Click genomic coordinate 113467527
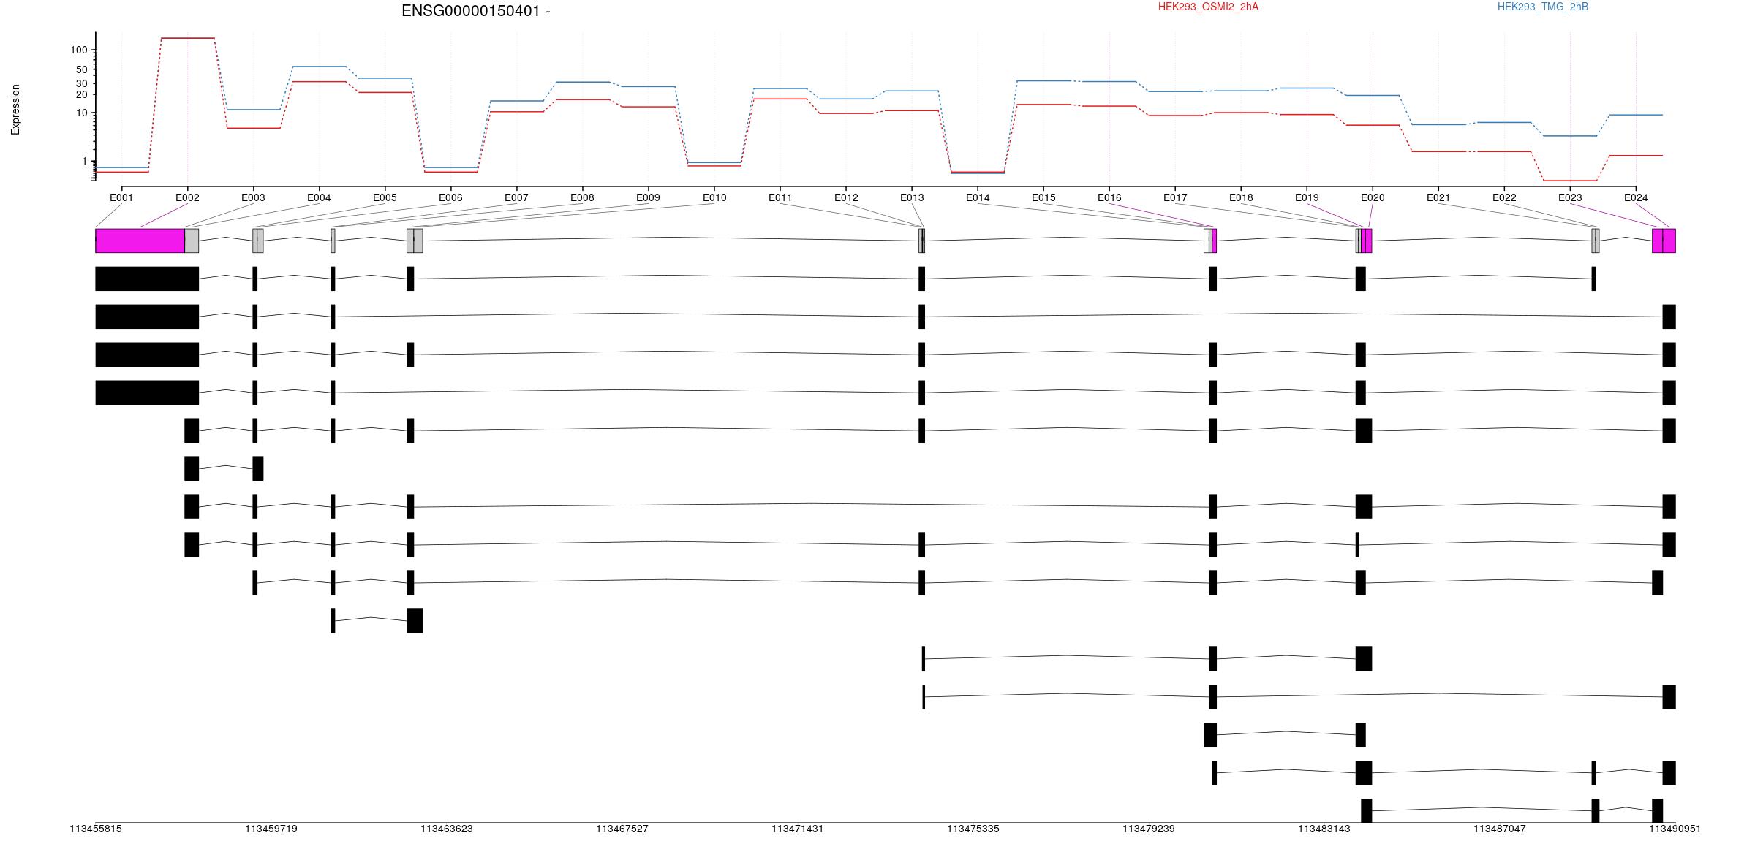 pyautogui.click(x=622, y=829)
